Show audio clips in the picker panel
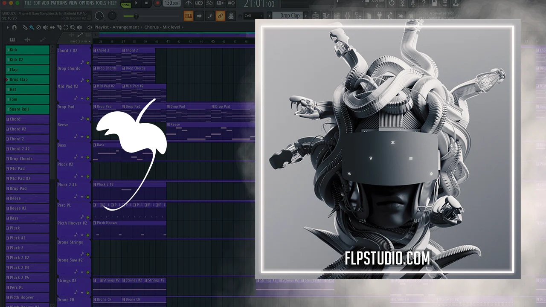This screenshot has height=307, width=546. pyautogui.click(x=27, y=40)
